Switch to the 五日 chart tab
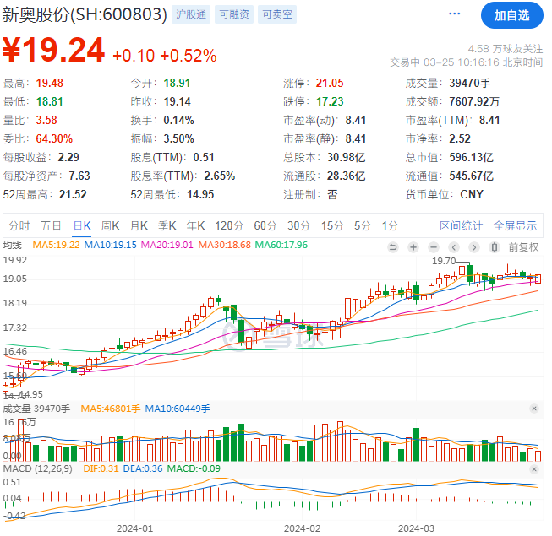Viewport: 552px width, 536px height. tap(51, 225)
